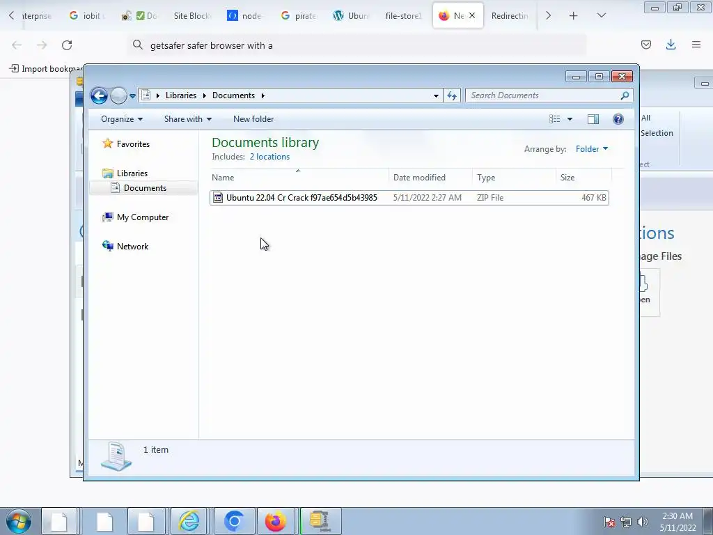Click the greyed-out Explorer forward arrow button

point(118,95)
